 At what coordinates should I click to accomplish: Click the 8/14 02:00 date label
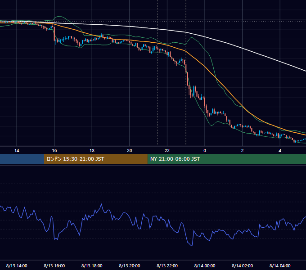(x=243, y=265)
